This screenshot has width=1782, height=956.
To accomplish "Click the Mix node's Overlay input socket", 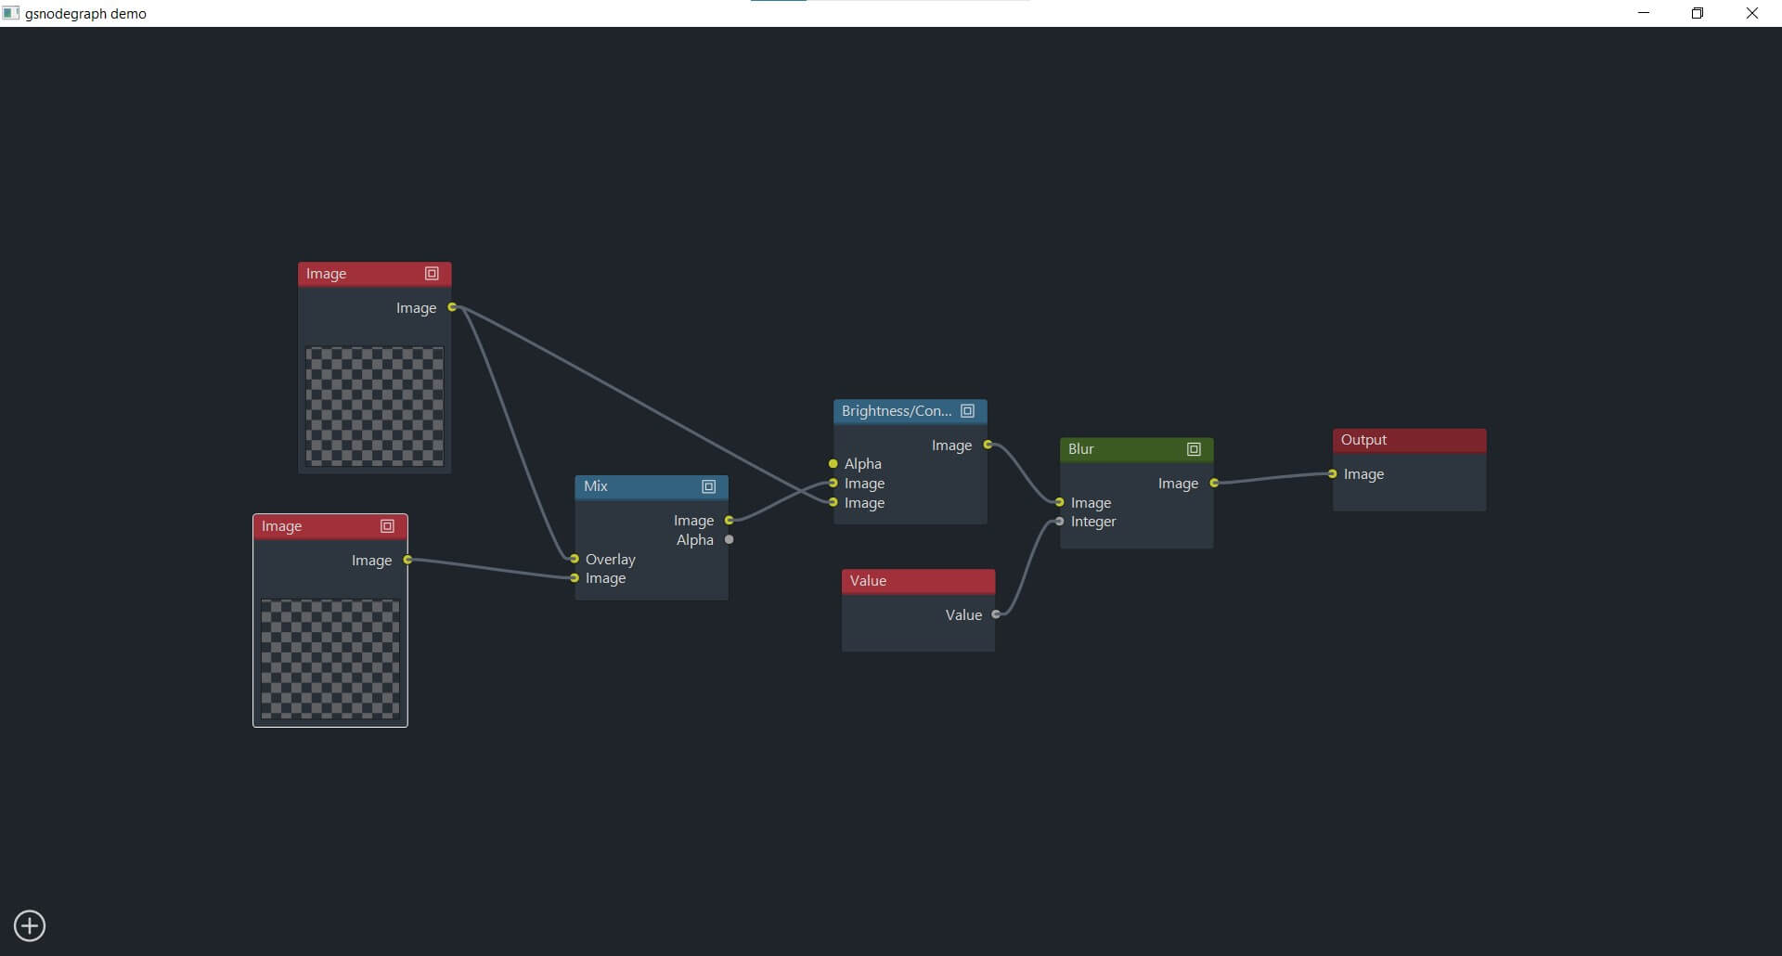I will (x=575, y=559).
